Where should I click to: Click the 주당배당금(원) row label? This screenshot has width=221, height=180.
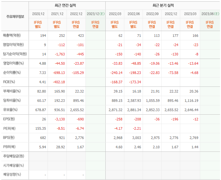(x=13, y=156)
